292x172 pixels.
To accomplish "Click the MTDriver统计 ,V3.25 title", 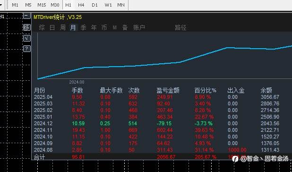I will pos(58,17).
